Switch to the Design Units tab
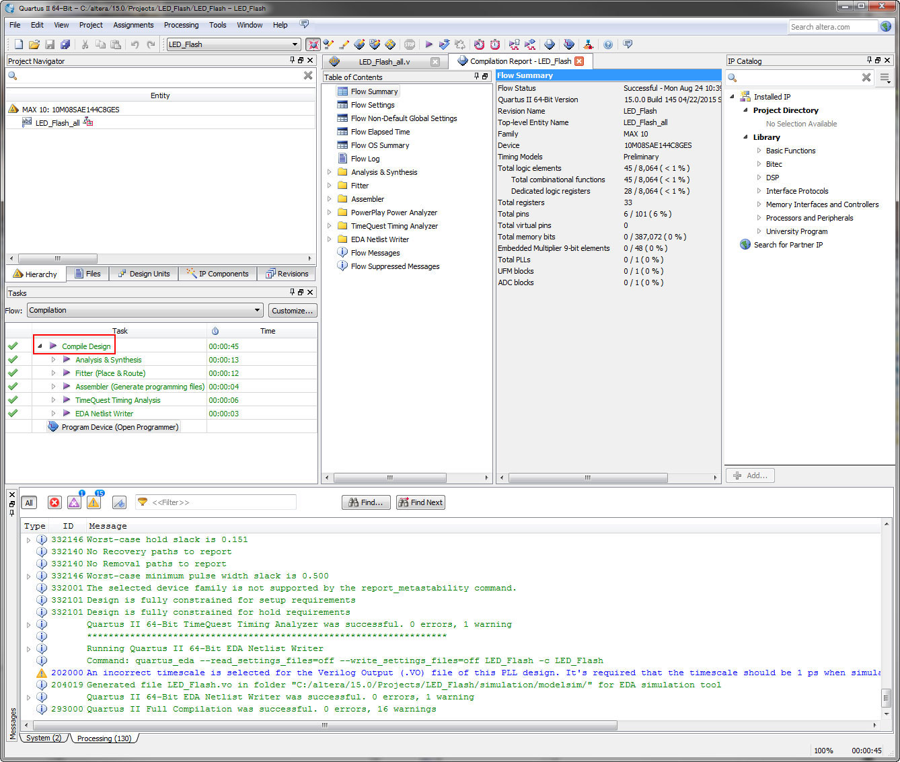Screen dimensions: 900x762 coord(144,274)
